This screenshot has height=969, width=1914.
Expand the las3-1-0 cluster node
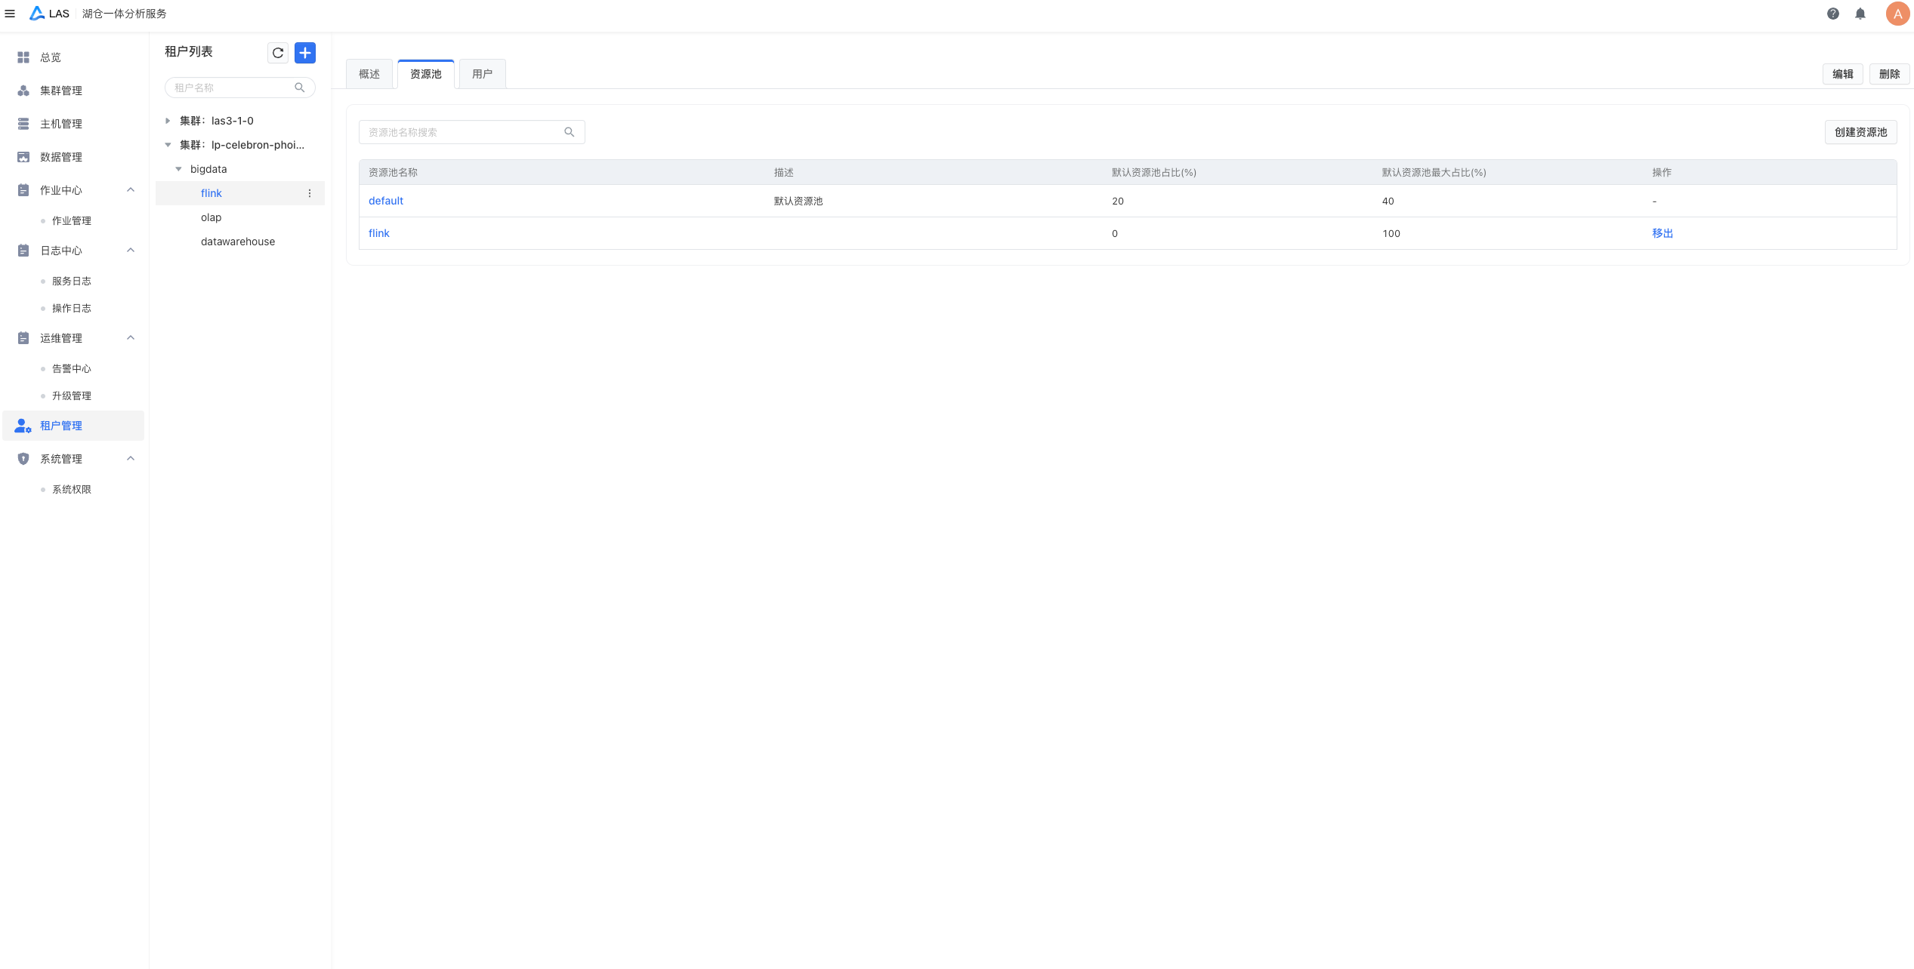coord(168,121)
